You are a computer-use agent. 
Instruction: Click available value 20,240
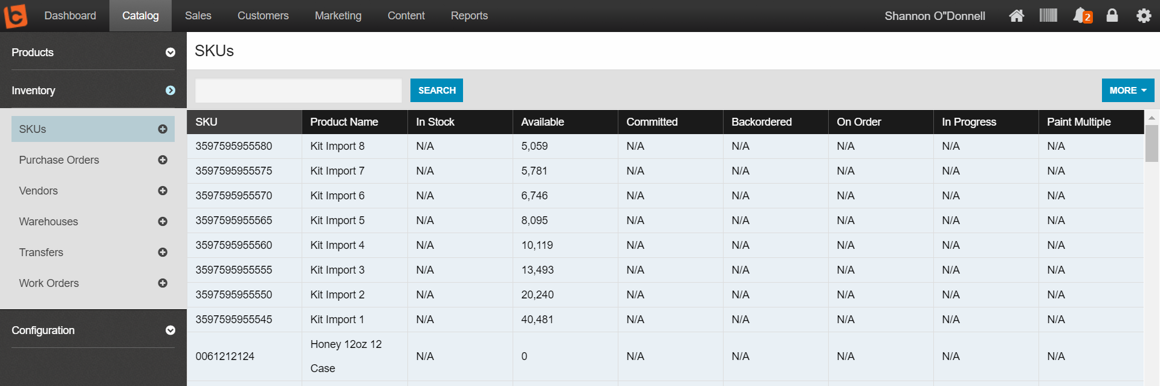click(x=537, y=295)
